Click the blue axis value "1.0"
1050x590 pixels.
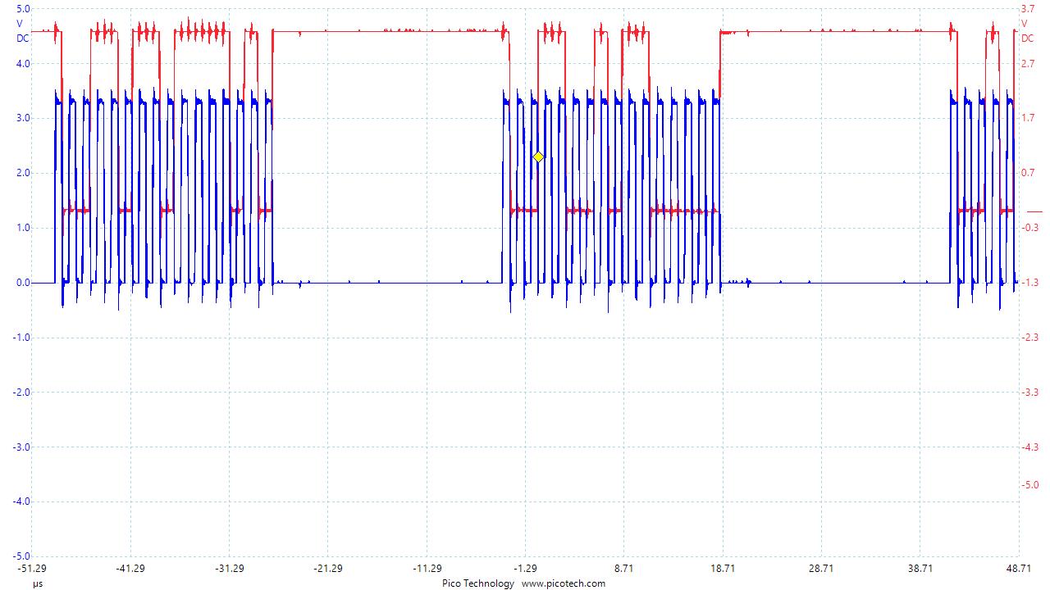[x=23, y=228]
